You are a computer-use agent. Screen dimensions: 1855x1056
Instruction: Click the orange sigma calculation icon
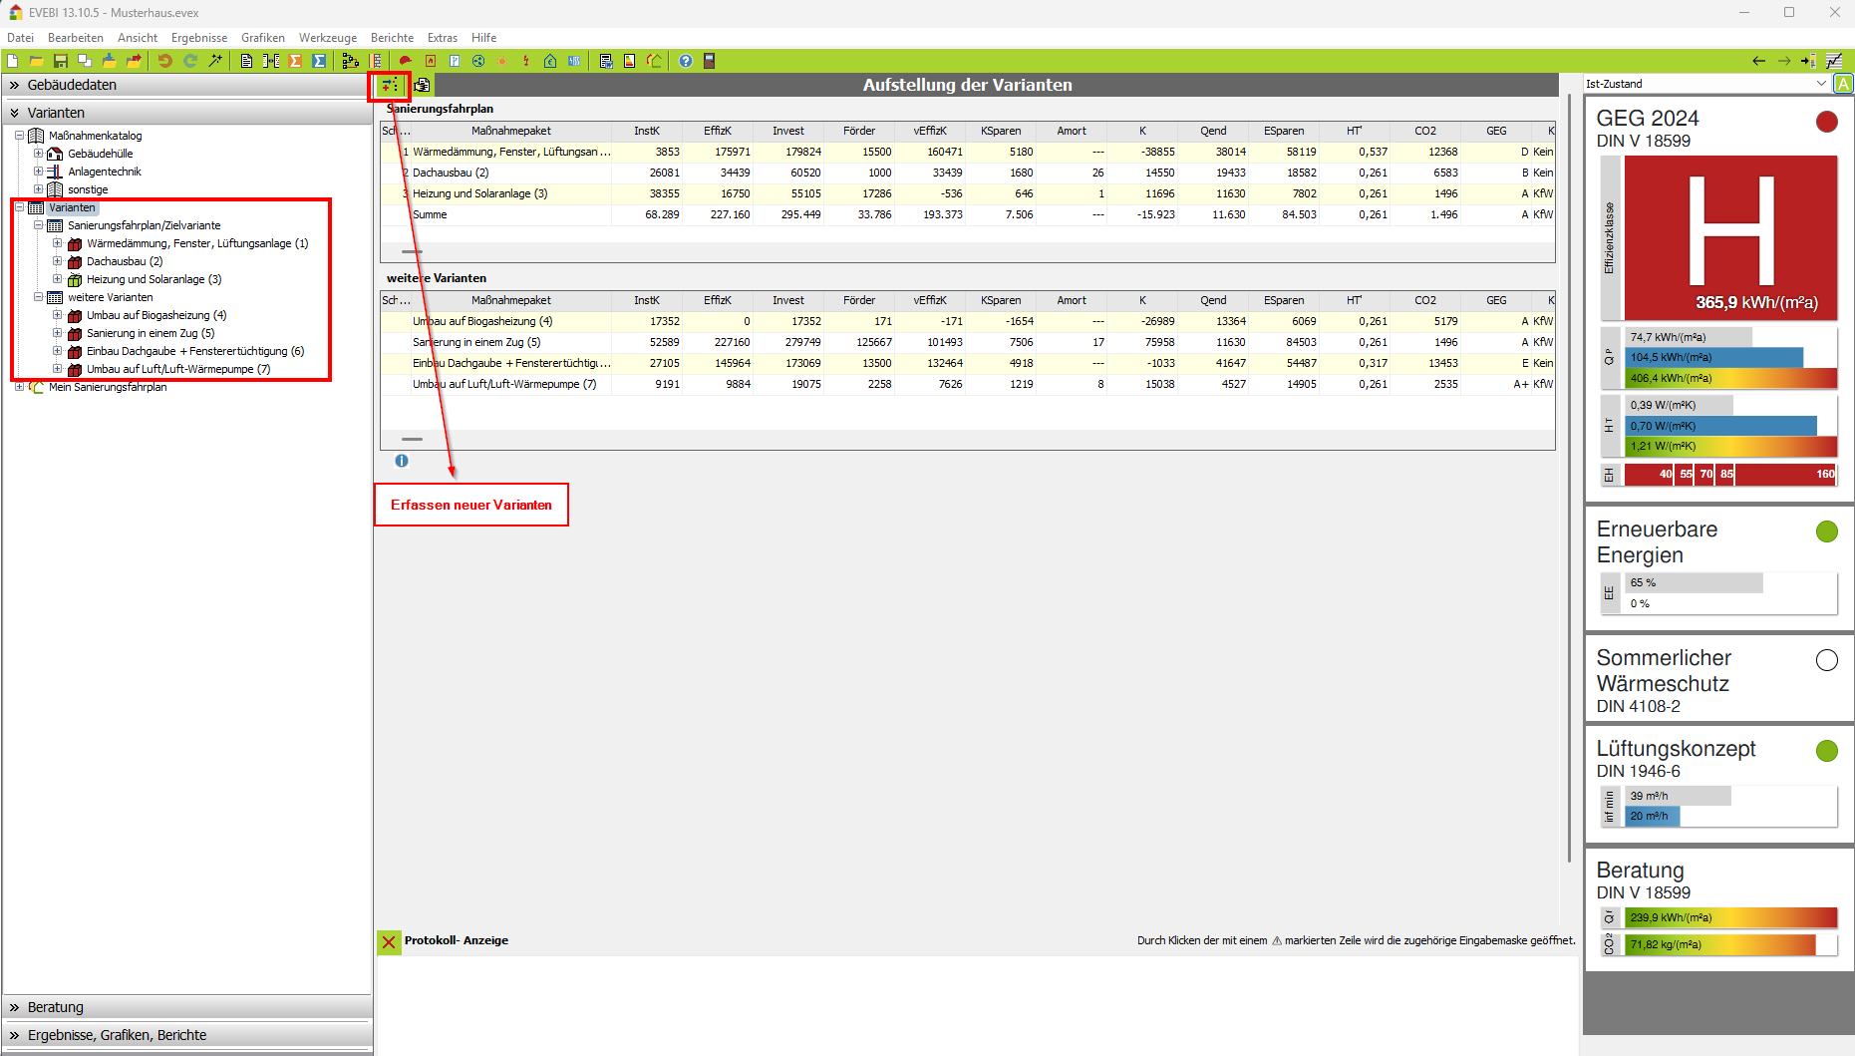[295, 61]
